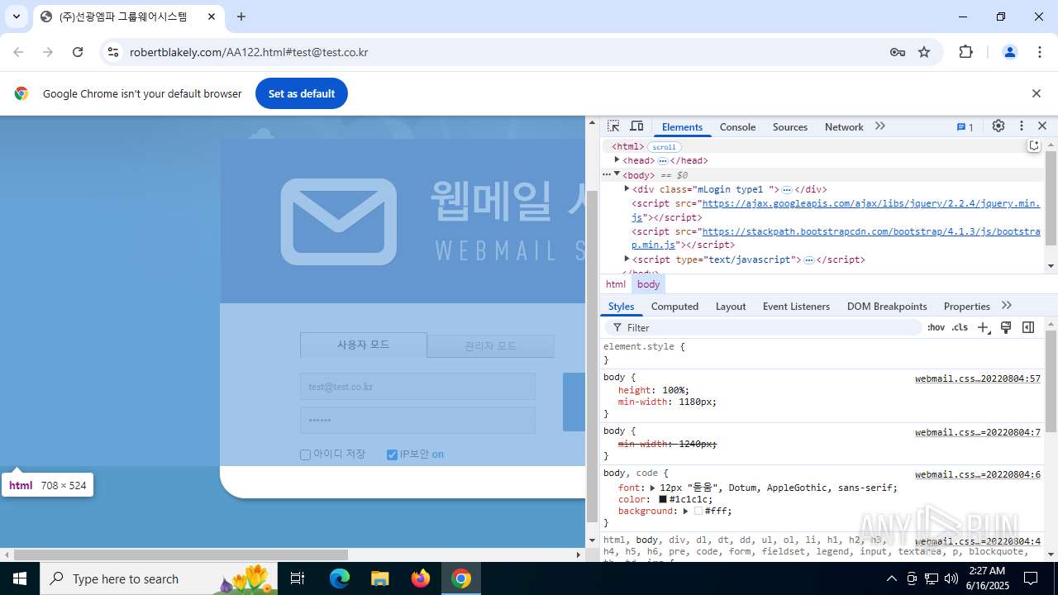Image resolution: width=1058 pixels, height=595 pixels.
Task: Click the password input field
Action: [417, 420]
